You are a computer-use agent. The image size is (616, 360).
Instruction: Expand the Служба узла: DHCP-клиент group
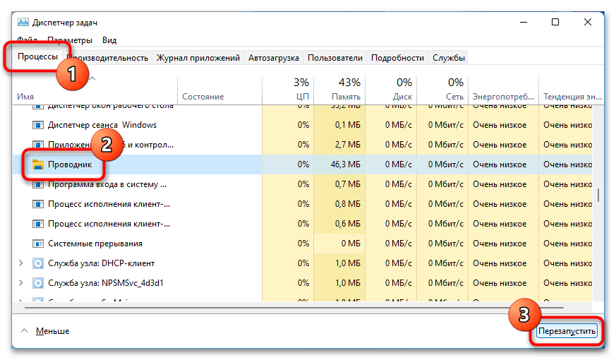pos(21,263)
